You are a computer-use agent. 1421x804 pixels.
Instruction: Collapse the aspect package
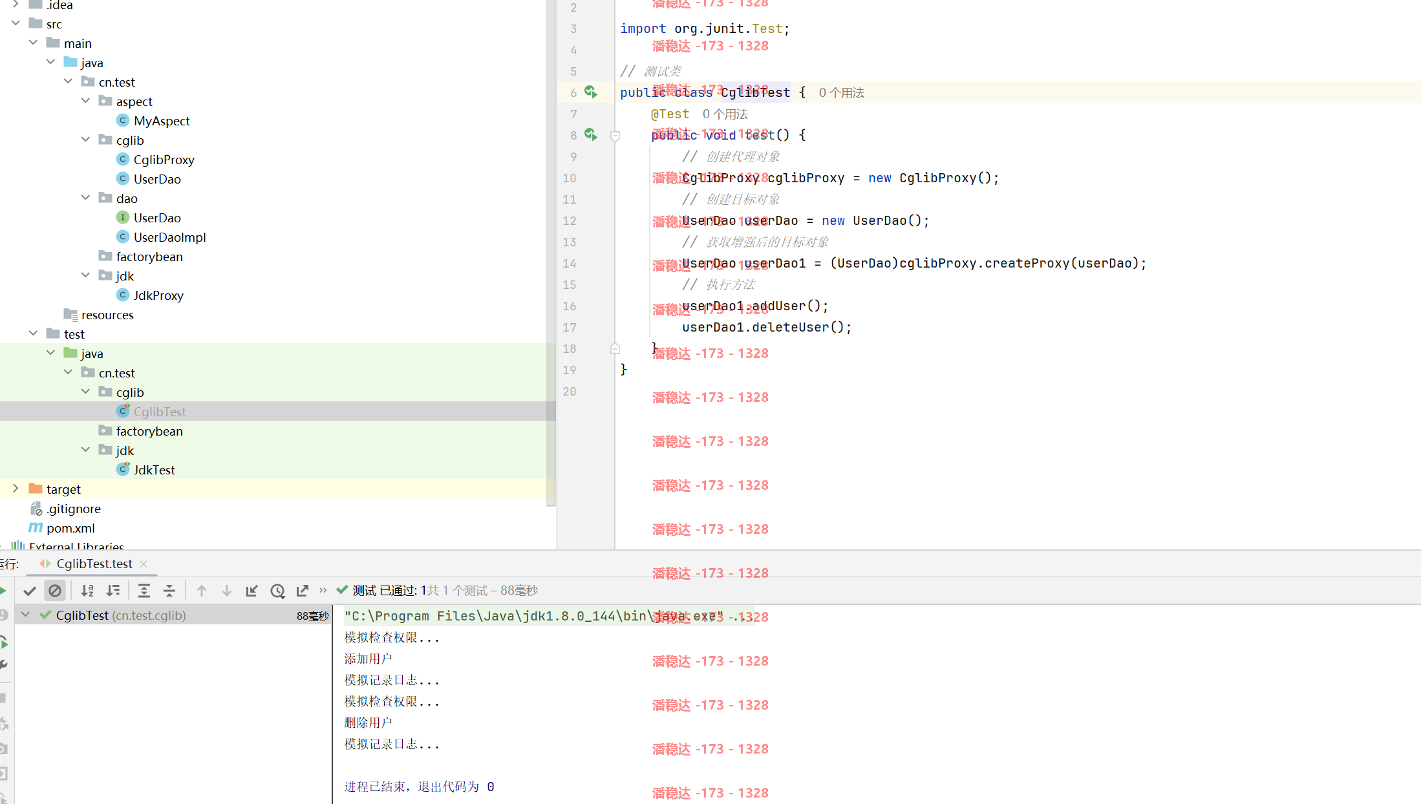coord(85,101)
